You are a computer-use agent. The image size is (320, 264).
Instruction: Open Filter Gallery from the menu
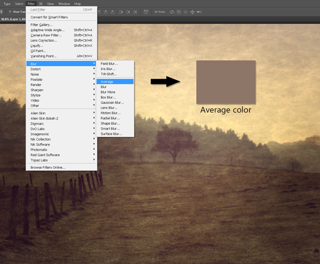pyautogui.click(x=61, y=25)
